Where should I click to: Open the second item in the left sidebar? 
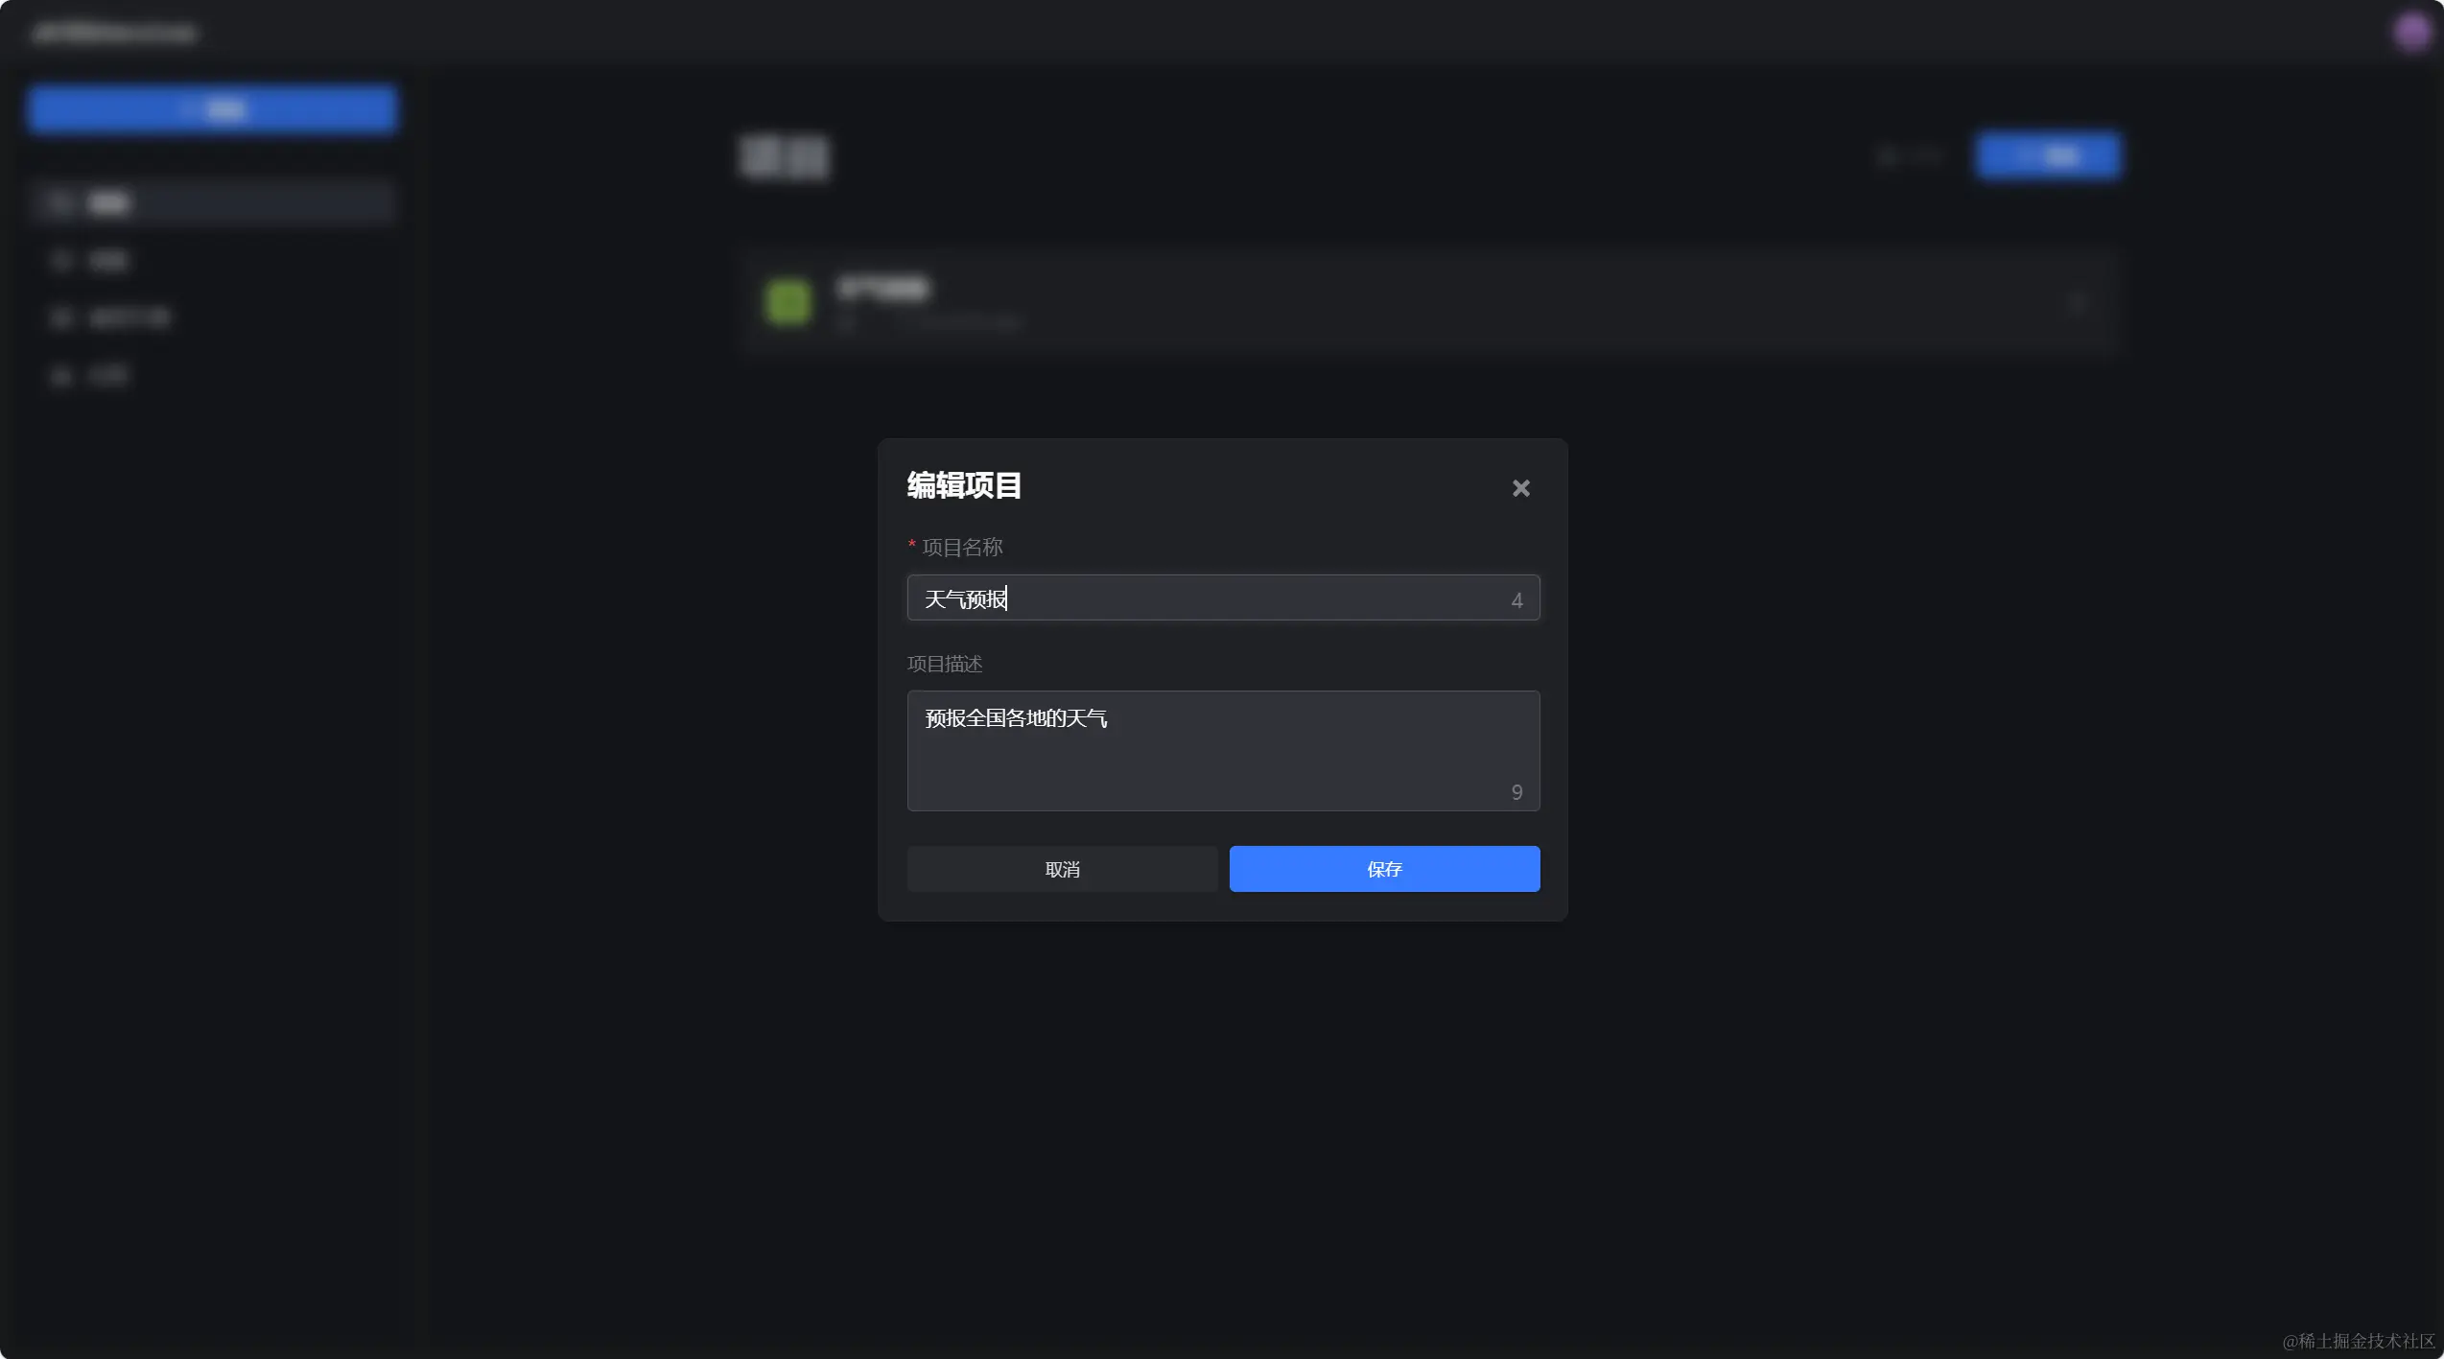click(106, 261)
